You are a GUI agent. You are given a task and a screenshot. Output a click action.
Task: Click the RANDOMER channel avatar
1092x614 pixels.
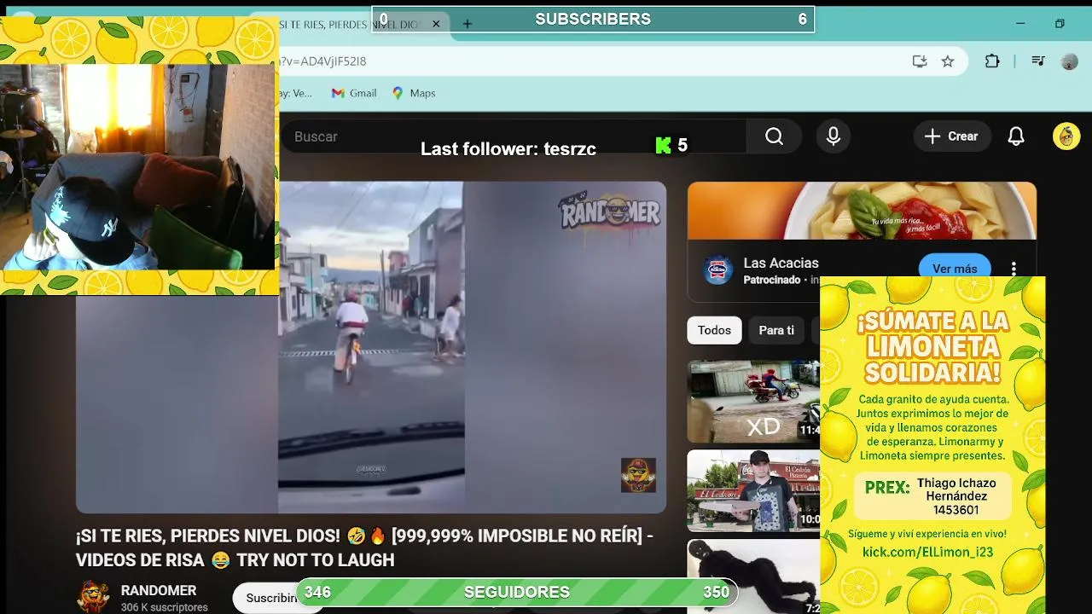pyautogui.click(x=93, y=597)
